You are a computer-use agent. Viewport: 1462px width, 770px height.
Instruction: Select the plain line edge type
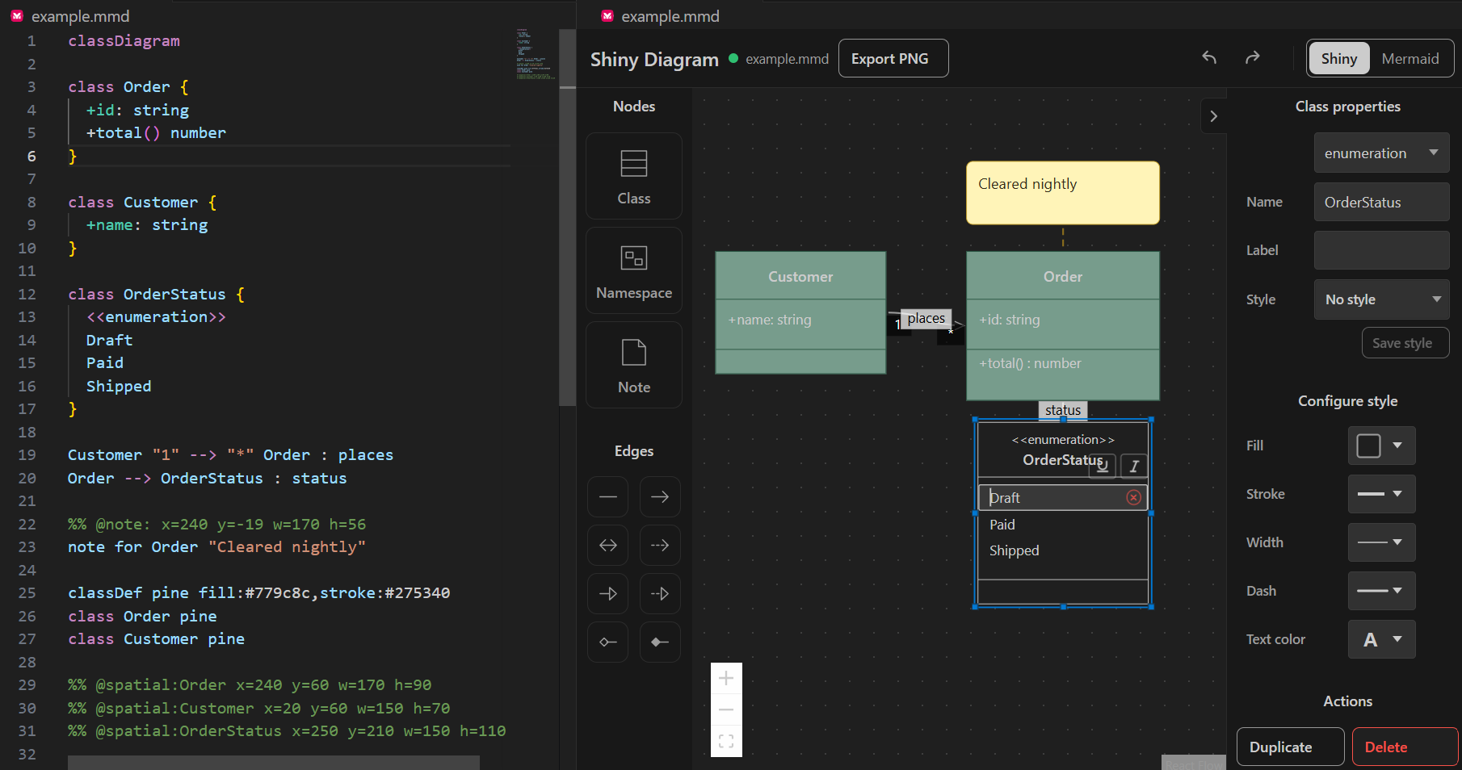tap(608, 497)
